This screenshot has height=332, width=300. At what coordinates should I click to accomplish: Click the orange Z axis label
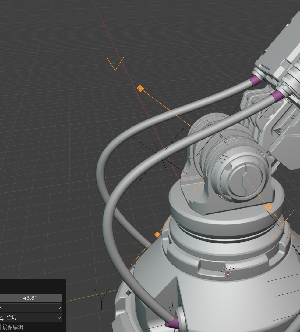(x=140, y=254)
